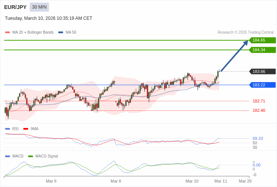Open the Research Trading Central copyright text
Screen dimensions: 277x187
pos(245,33)
